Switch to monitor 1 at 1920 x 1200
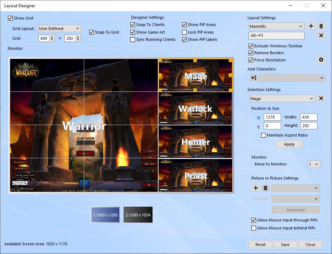 [105, 215]
